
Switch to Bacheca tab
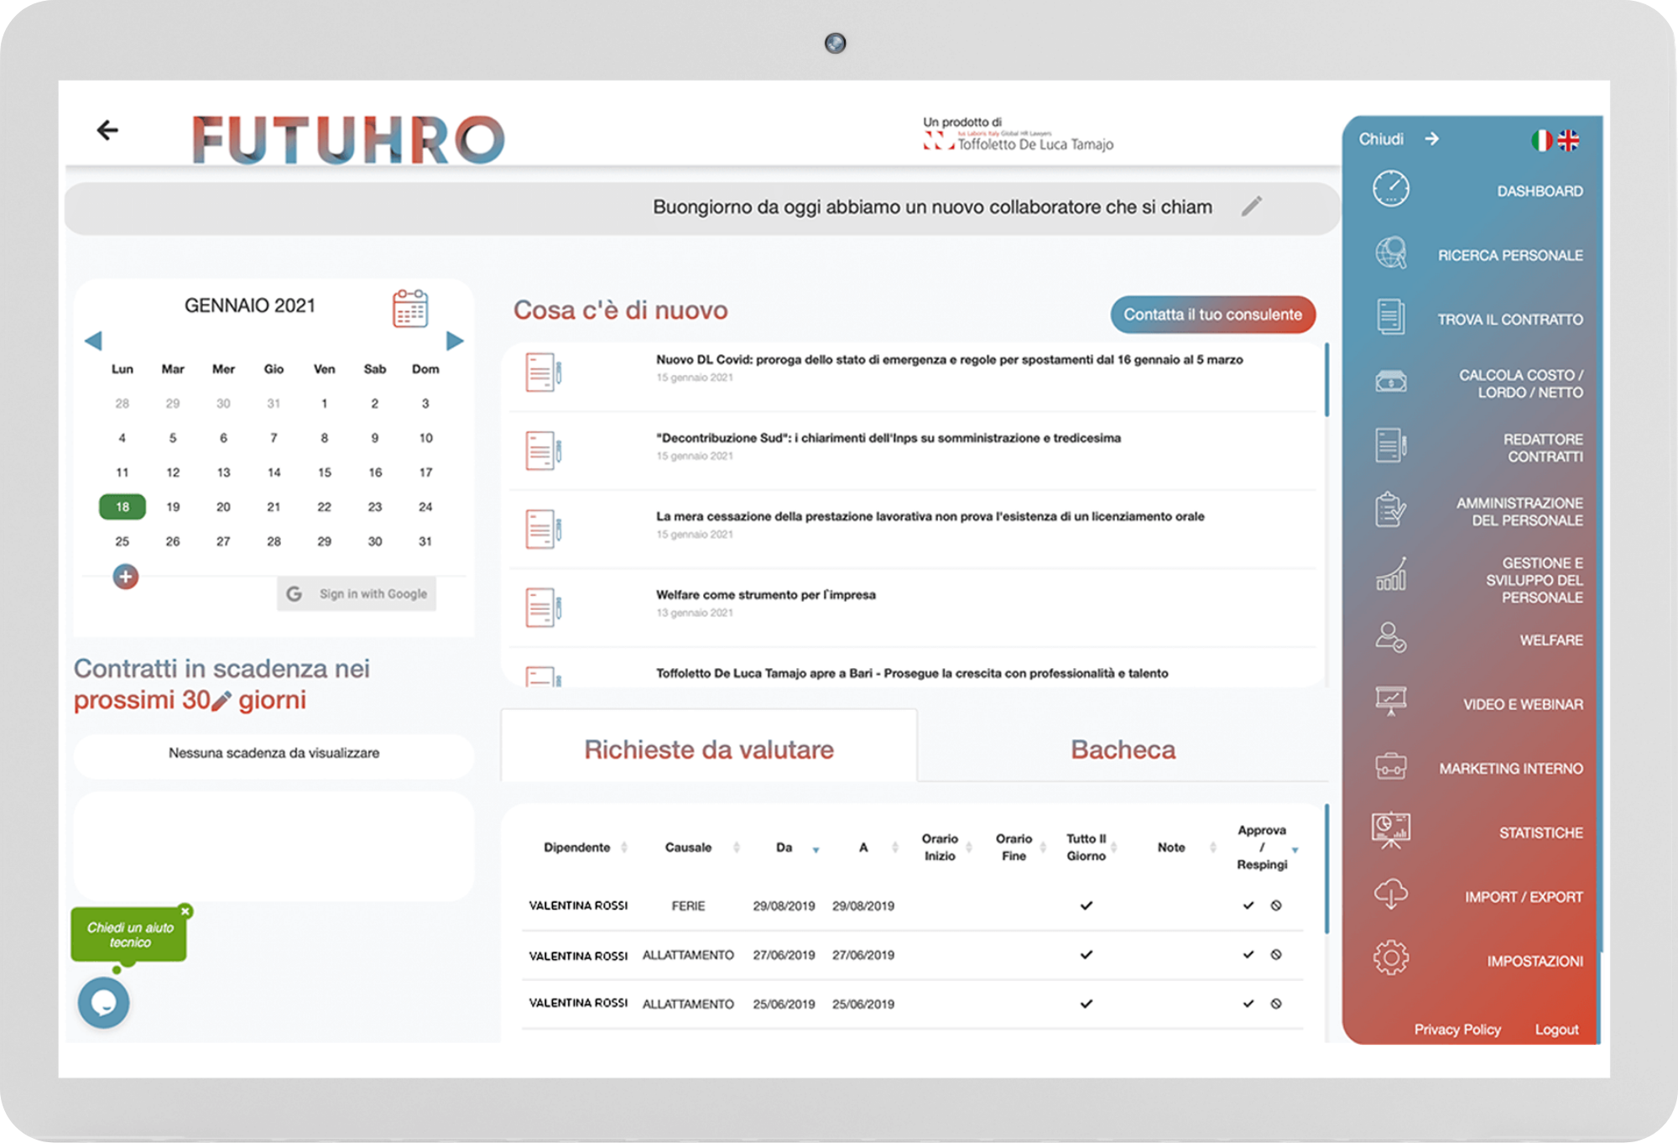point(1123,749)
